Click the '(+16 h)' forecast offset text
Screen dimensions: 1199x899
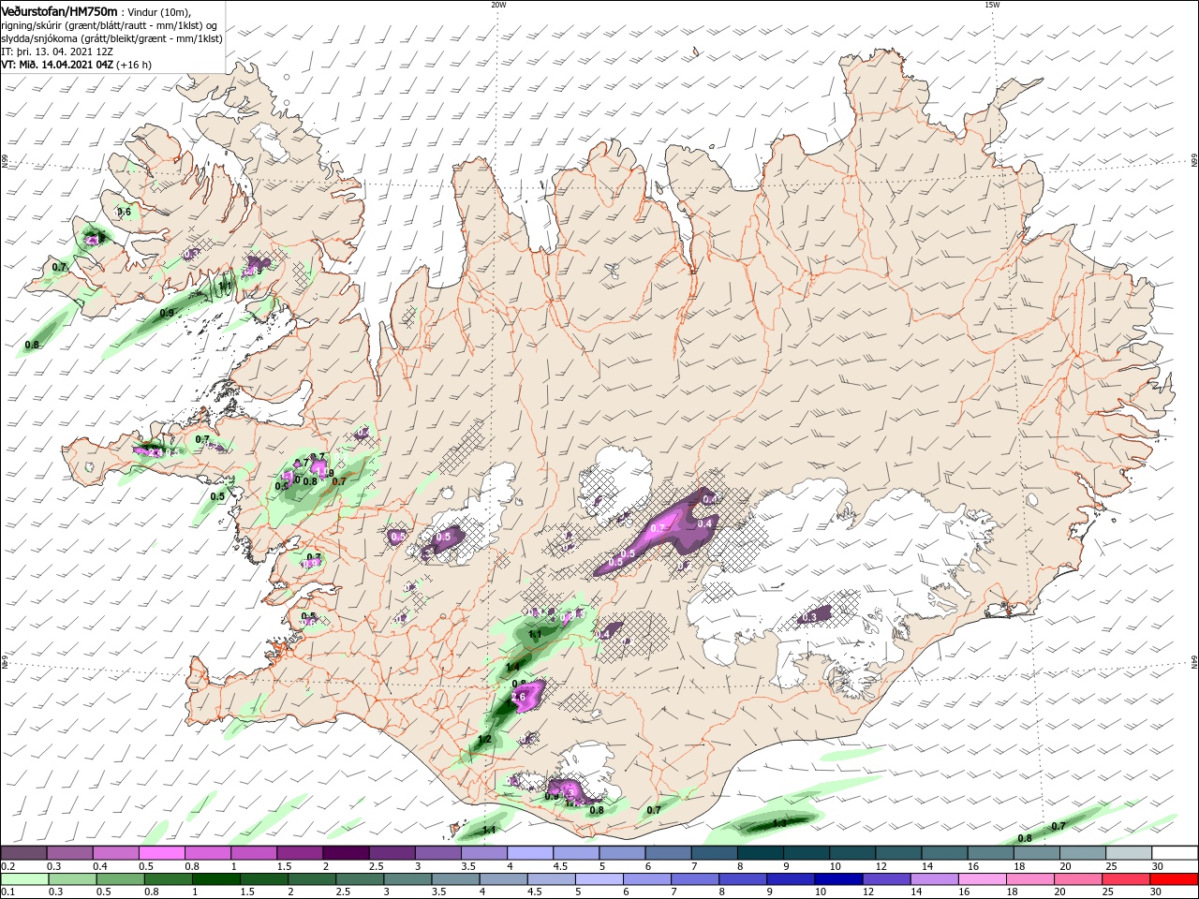pos(135,66)
